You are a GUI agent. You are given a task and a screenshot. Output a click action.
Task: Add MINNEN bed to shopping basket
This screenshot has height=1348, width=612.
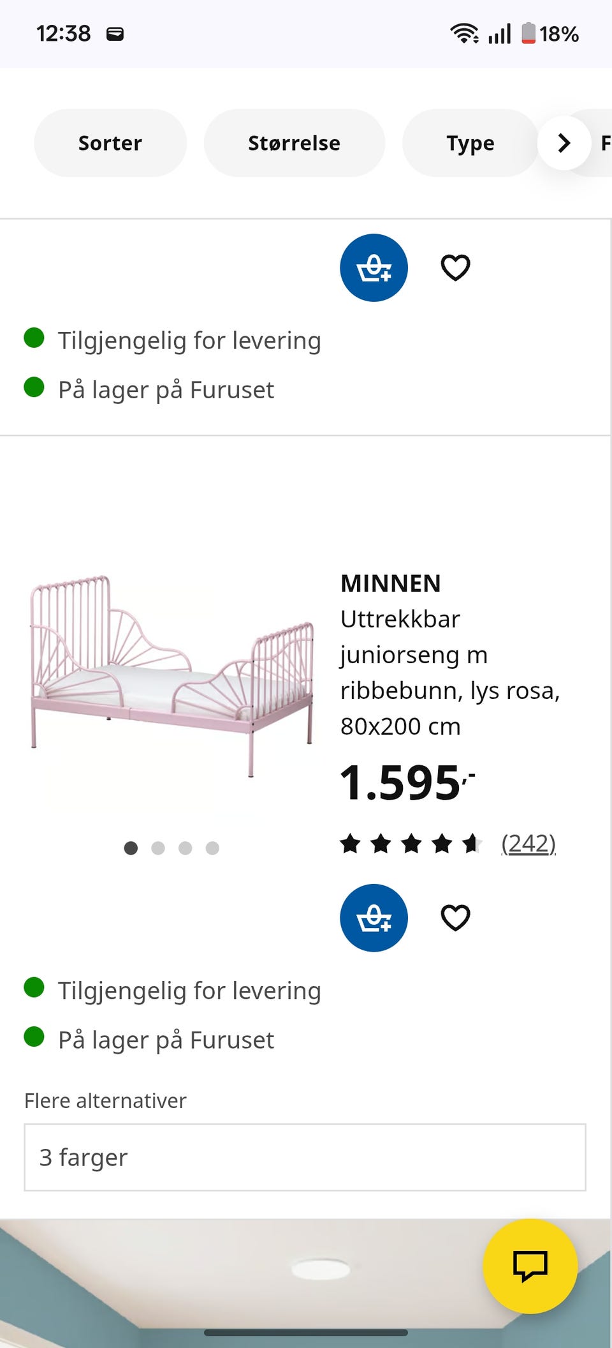(x=374, y=918)
